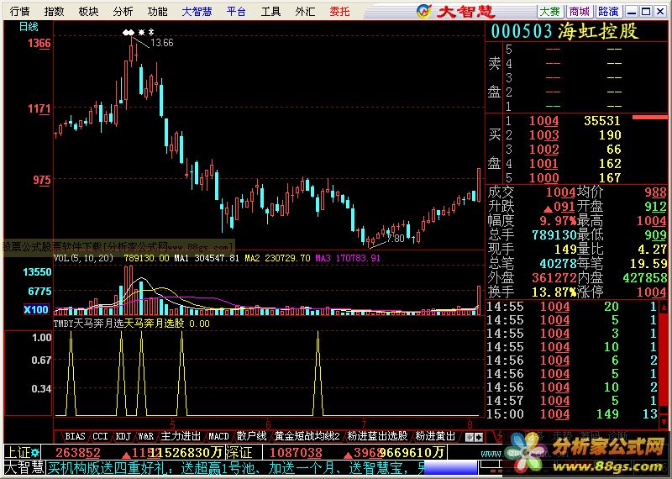672x479 pixels.
Task: Click the VOL(5,10,20) indicator label
Action: pos(83,258)
